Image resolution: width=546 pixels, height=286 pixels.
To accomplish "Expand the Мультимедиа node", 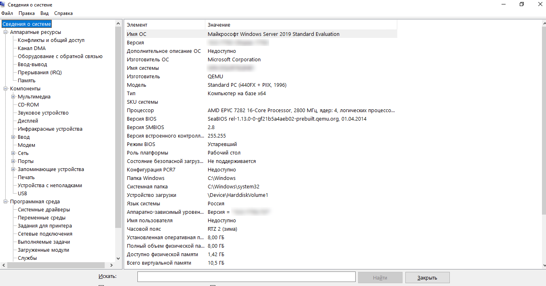I will [13, 97].
